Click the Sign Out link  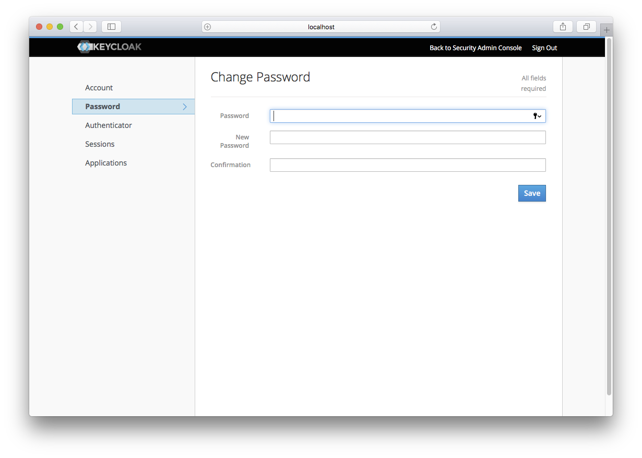[x=544, y=48]
